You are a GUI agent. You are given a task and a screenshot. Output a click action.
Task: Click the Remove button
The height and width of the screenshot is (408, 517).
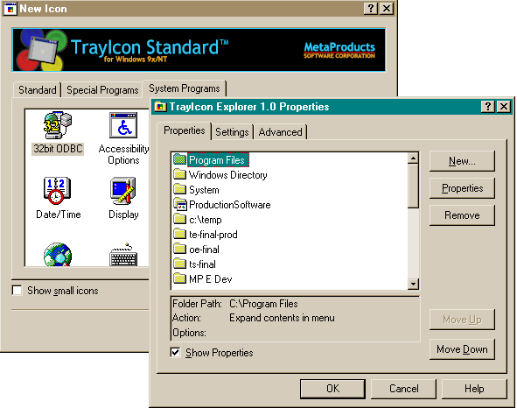[462, 215]
